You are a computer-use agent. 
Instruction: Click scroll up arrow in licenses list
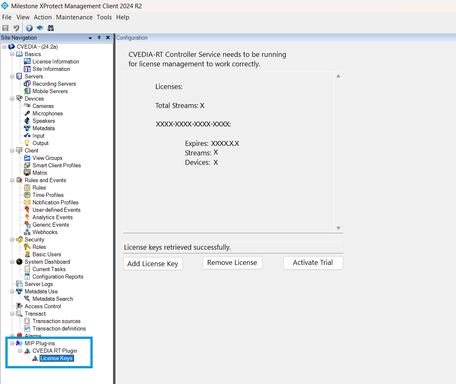(338, 76)
